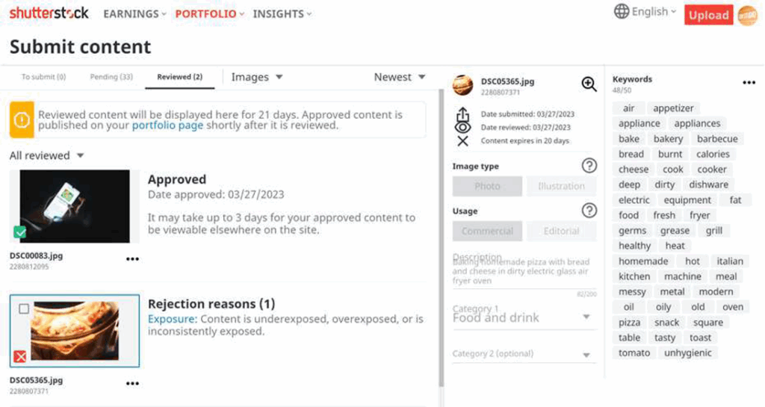Expand the All reviewed filter dropdown
Screen dimensions: 765x407
click(x=46, y=155)
